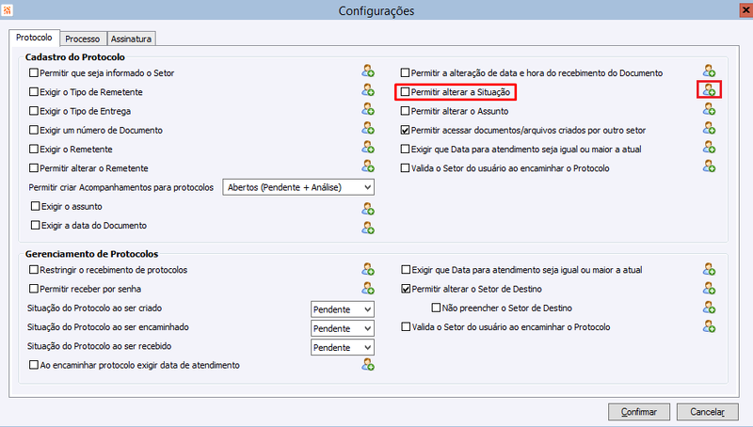Tick 'Permitir receber por senha' checkbox
The image size is (753, 427).
pos(34,289)
